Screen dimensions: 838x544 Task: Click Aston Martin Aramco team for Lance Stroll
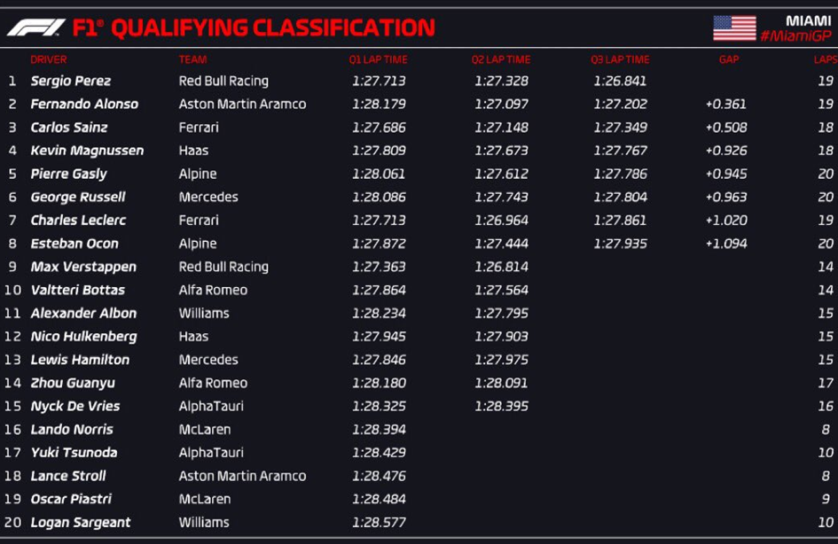pyautogui.click(x=243, y=476)
